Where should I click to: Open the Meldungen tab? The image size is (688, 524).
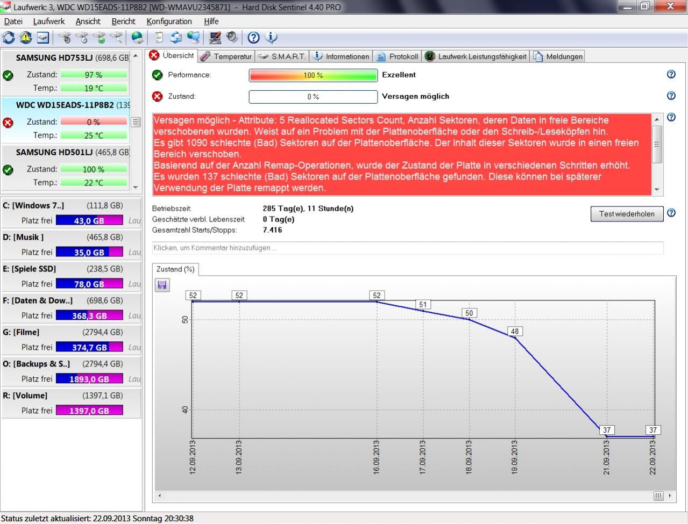click(557, 56)
